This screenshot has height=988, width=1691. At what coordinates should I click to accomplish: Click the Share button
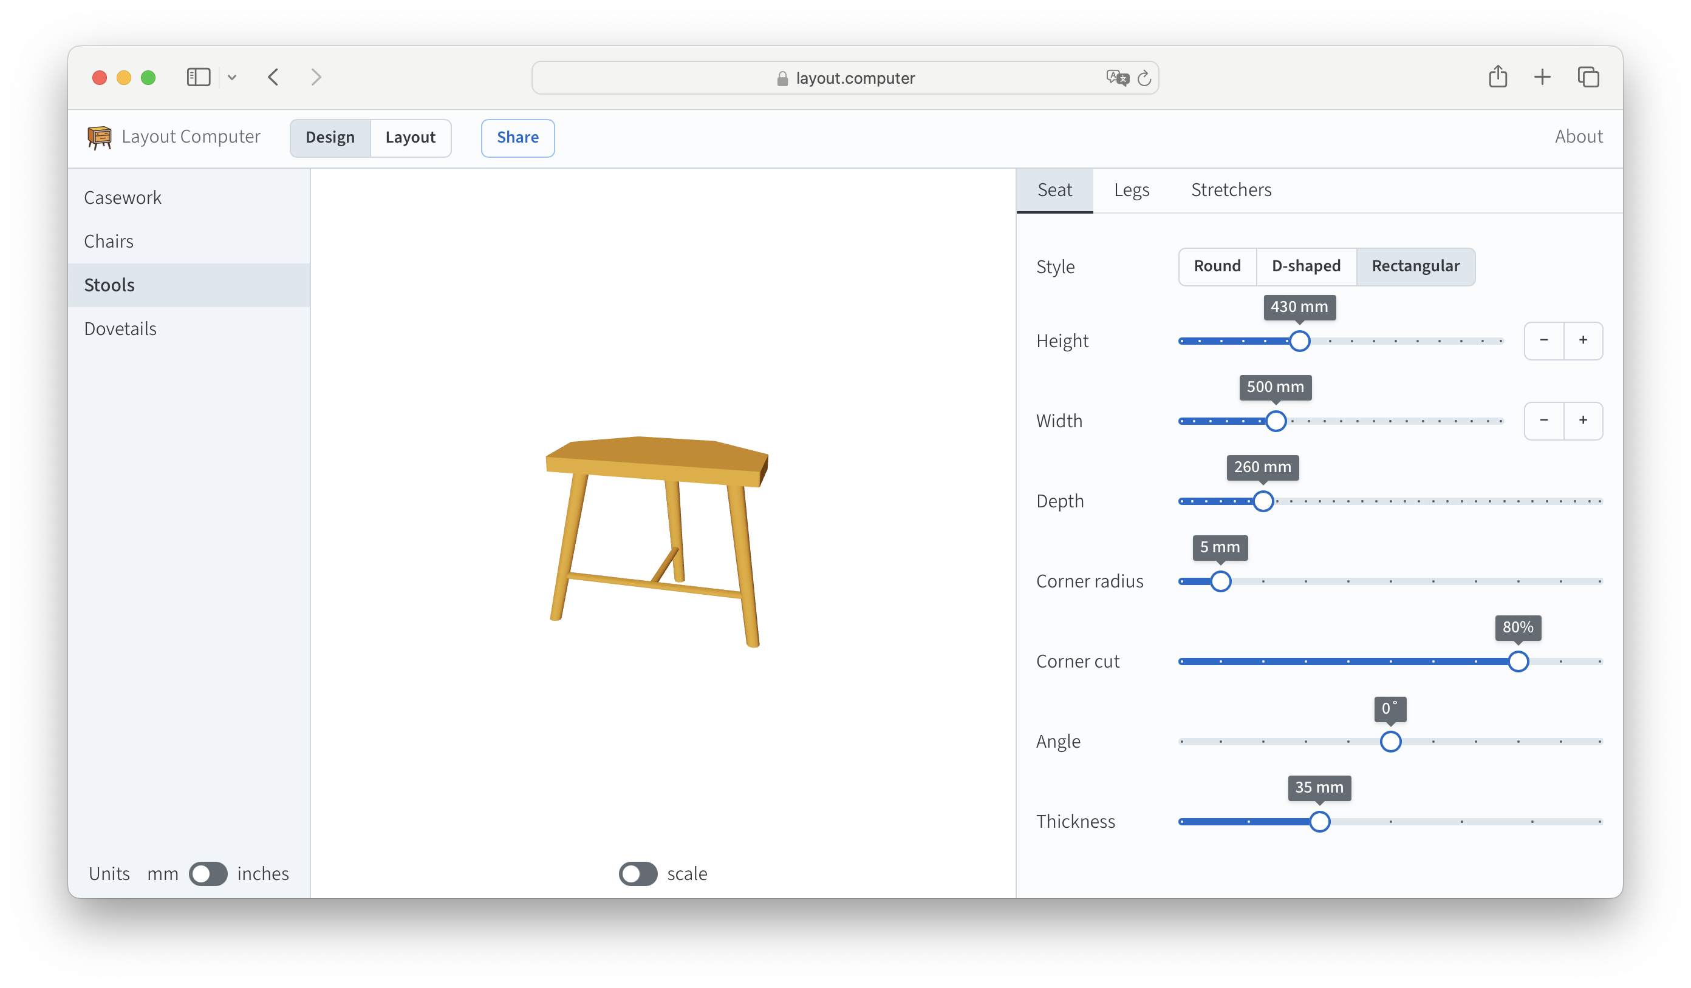(518, 137)
